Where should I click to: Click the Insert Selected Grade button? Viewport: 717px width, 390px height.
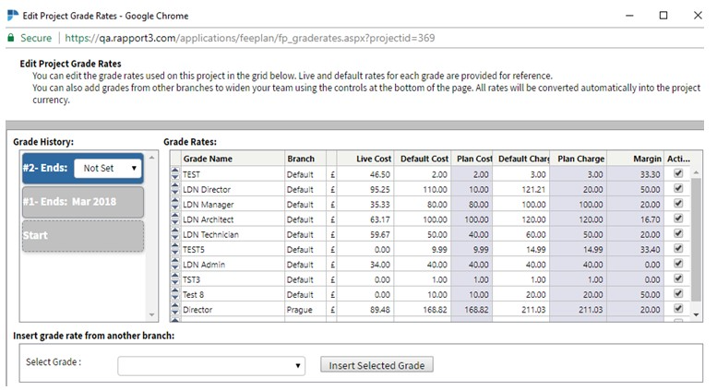click(376, 365)
